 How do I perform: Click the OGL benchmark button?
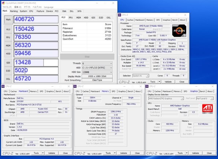[8, 79]
